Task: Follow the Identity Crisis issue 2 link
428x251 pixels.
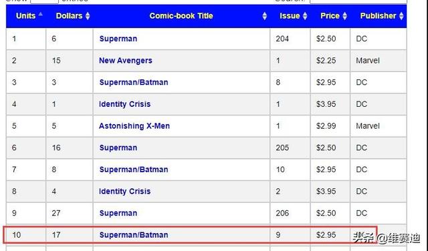Action: tap(125, 192)
